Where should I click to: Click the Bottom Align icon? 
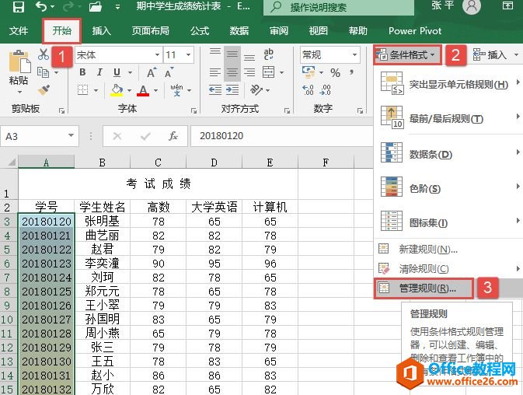pos(249,57)
